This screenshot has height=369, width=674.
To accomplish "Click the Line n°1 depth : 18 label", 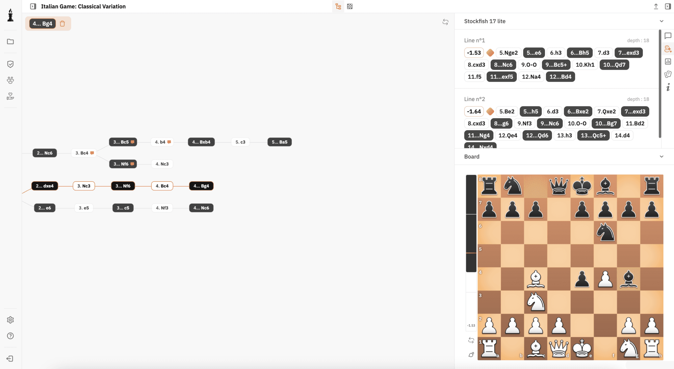I will 638,40.
